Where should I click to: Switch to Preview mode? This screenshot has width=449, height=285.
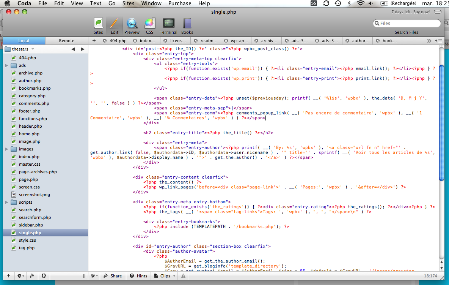132,26
